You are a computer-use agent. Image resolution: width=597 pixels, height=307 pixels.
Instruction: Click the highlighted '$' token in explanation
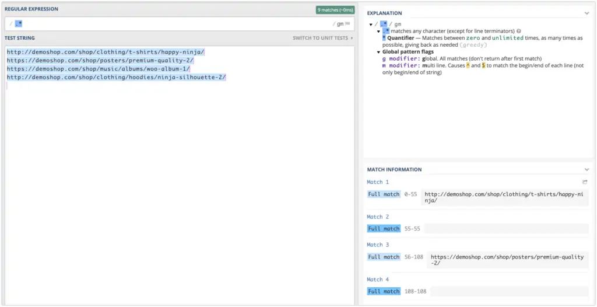tap(483, 65)
